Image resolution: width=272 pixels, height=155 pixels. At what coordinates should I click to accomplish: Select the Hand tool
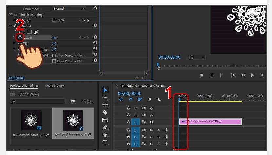point(105,134)
